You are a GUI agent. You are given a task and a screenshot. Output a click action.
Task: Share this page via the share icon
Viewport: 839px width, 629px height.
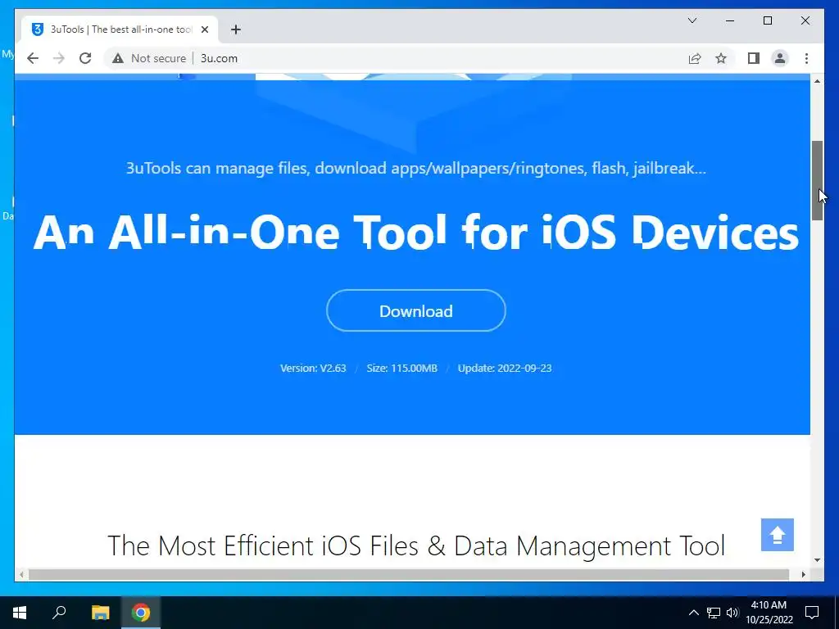coord(695,58)
